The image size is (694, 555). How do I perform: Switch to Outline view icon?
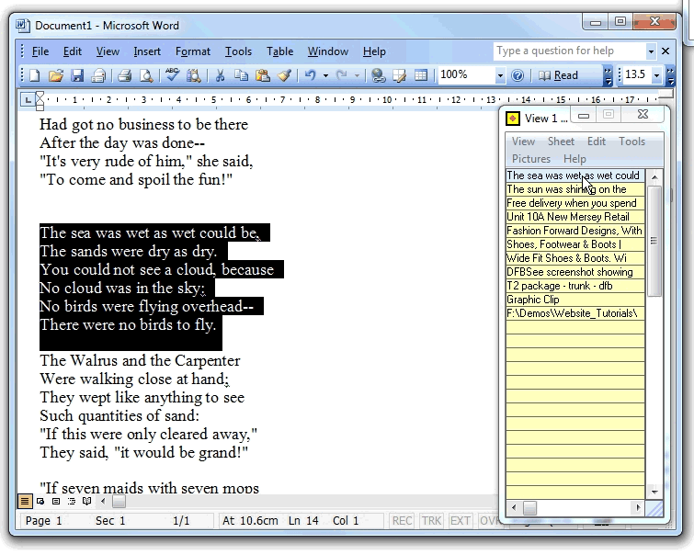(x=72, y=502)
